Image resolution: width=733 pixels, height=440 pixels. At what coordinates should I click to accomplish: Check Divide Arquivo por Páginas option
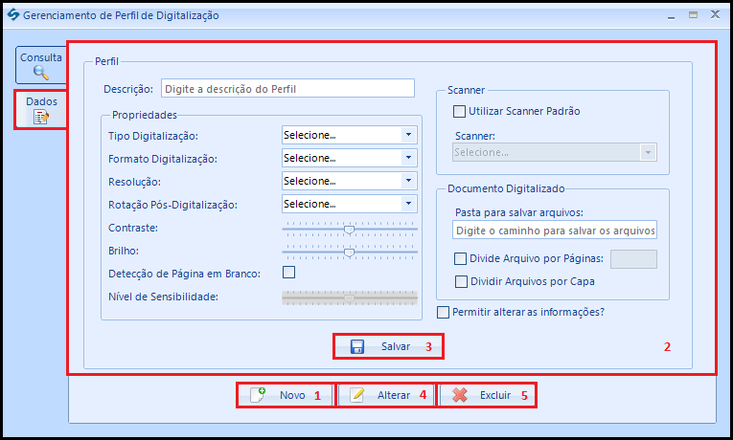point(461,258)
